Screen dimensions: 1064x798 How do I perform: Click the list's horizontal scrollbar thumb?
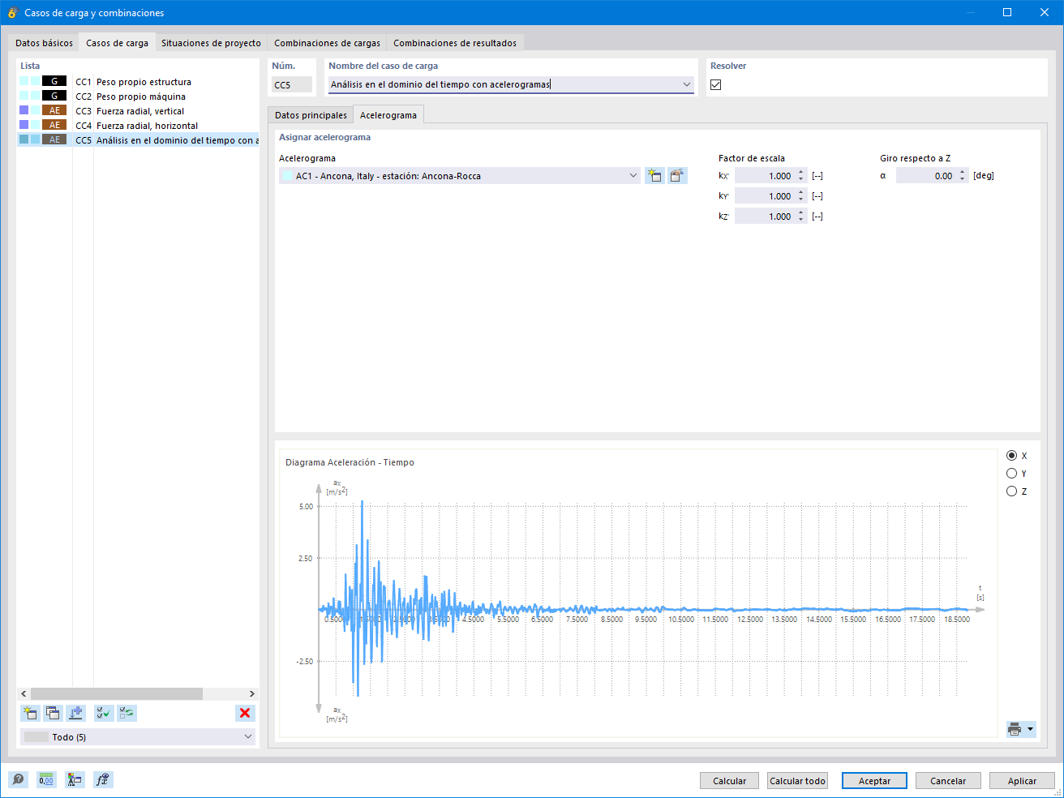117,694
